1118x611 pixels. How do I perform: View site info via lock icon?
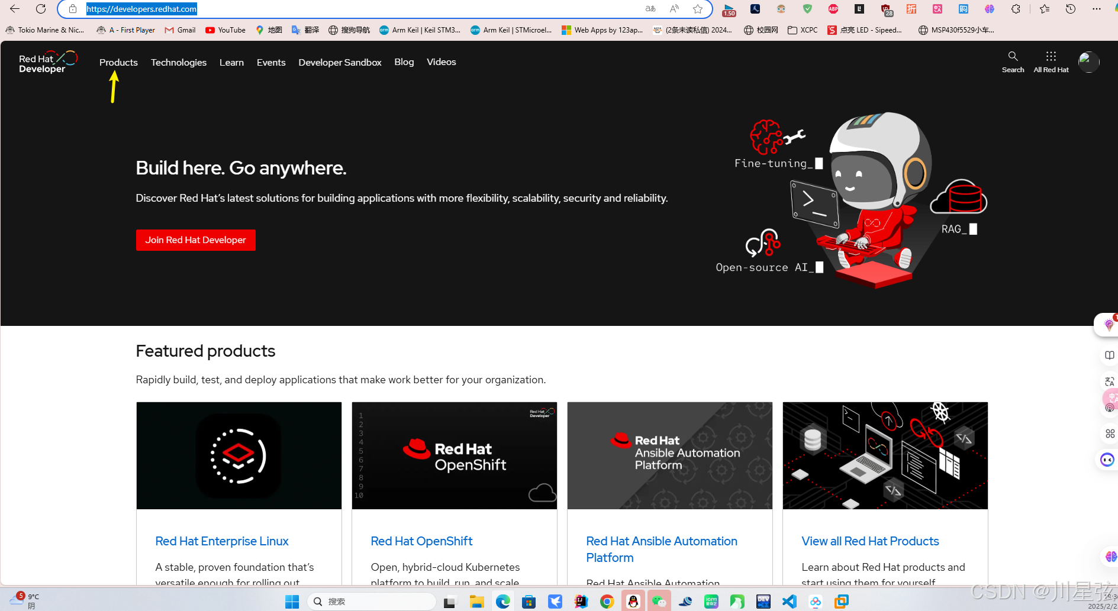tap(72, 9)
